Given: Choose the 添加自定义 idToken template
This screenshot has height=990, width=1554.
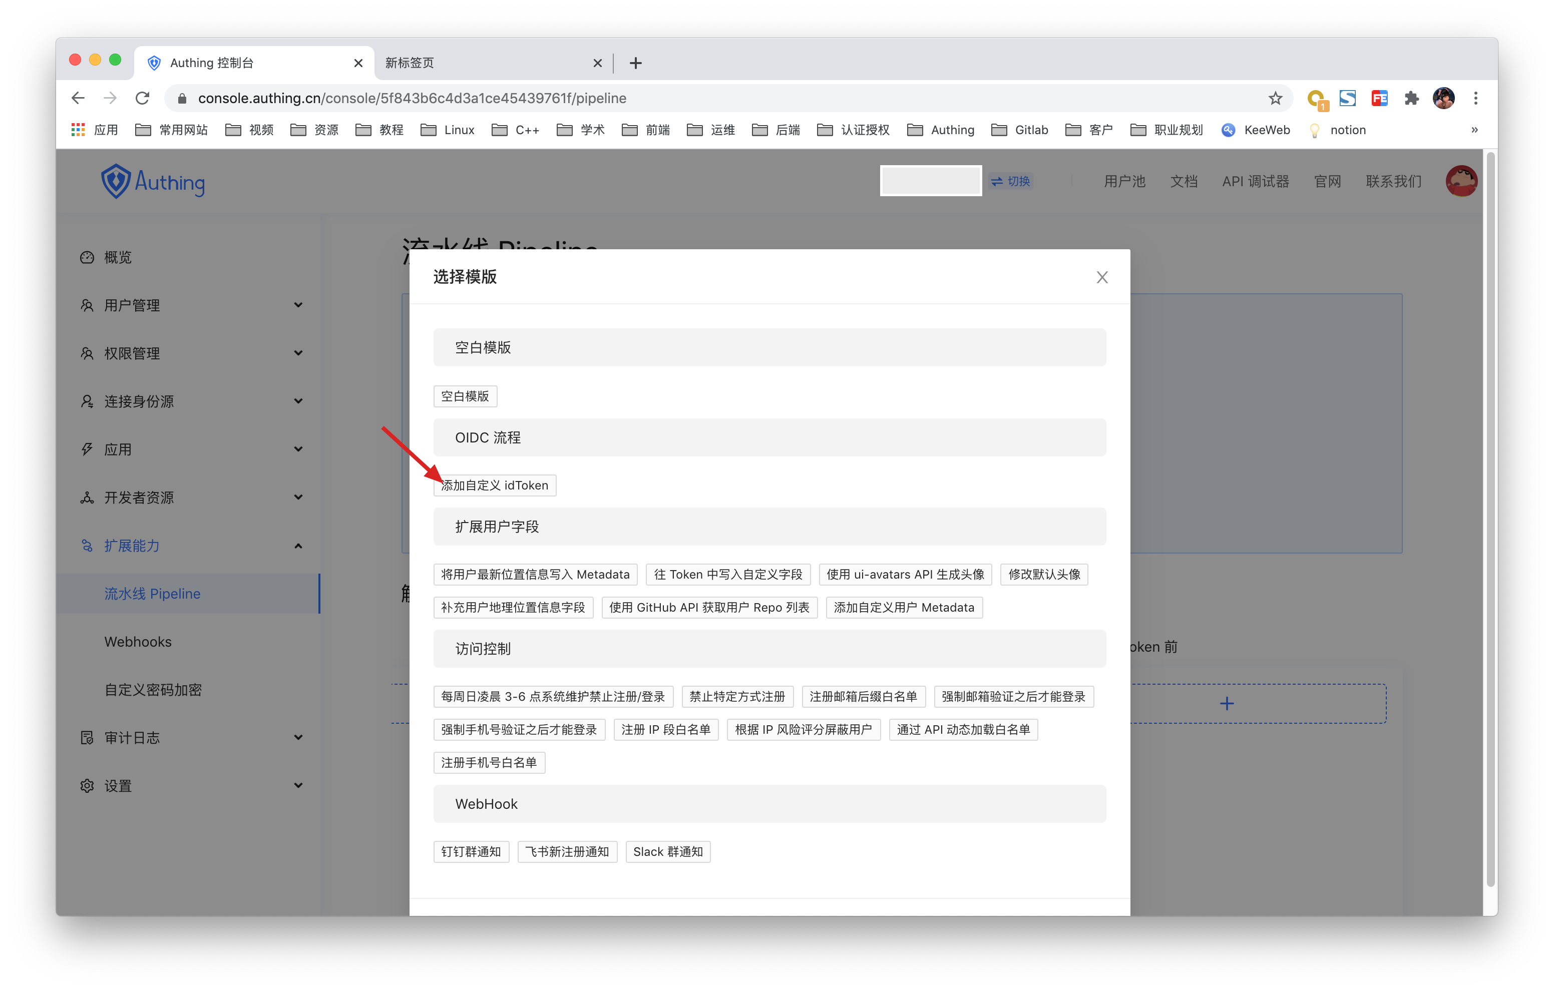Looking at the screenshot, I should (x=494, y=485).
